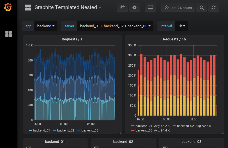Expand the server variable dropdown
228x148 pixels.
(x=115, y=26)
